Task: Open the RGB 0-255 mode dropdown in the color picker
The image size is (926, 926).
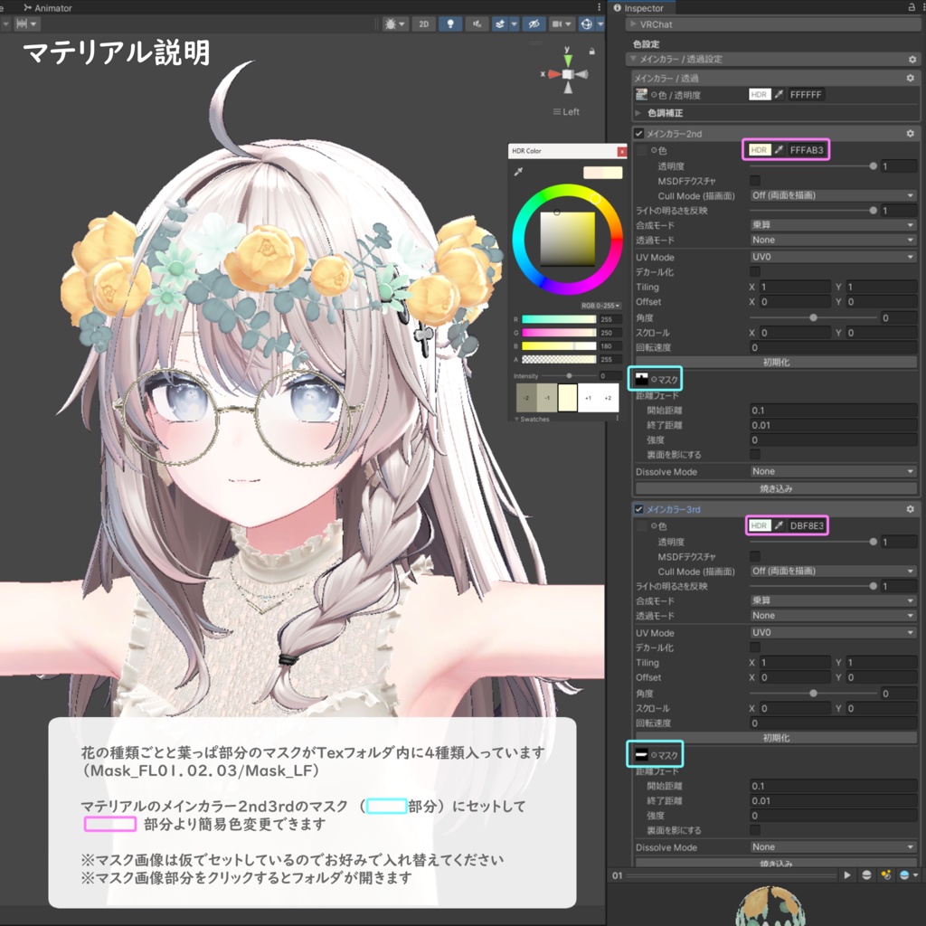Action: 600,306
